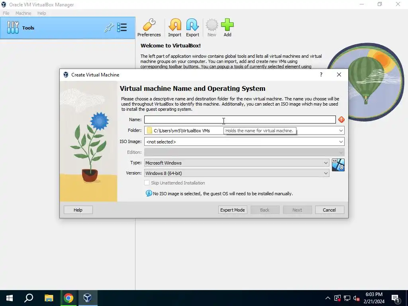Click the pin icon beside Tools
408x306 pixels.
(109, 27)
